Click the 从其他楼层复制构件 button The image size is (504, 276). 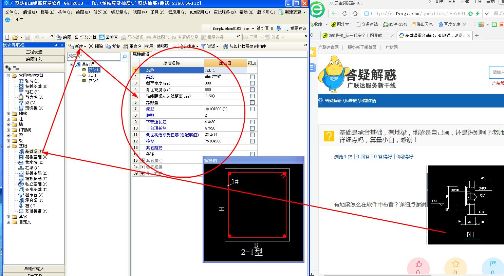click(244, 46)
